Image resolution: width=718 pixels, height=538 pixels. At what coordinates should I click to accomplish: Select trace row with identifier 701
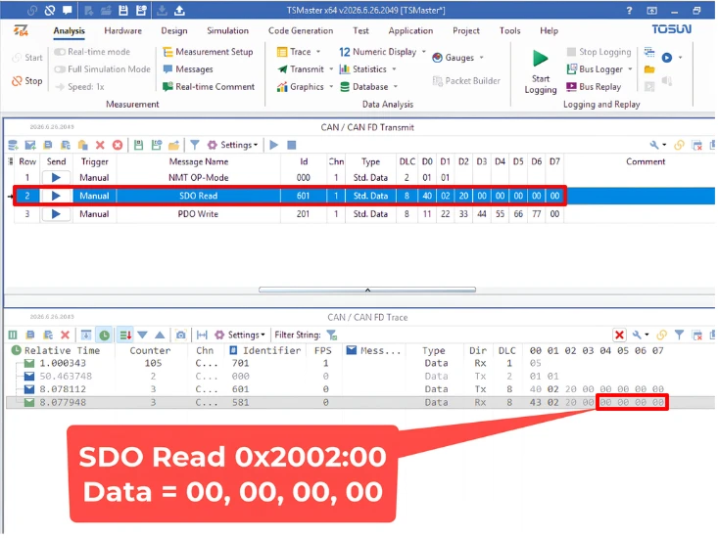[359, 363]
